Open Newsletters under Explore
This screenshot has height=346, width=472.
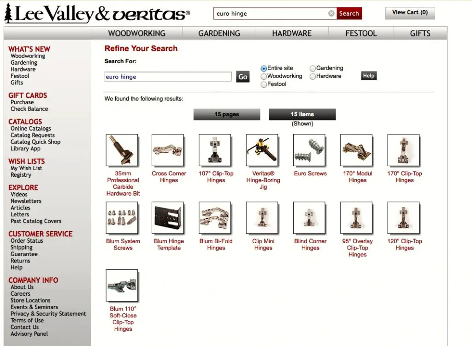[26, 201]
